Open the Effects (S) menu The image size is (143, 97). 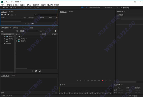point(29,5)
